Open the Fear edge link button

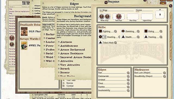click(128, 73)
